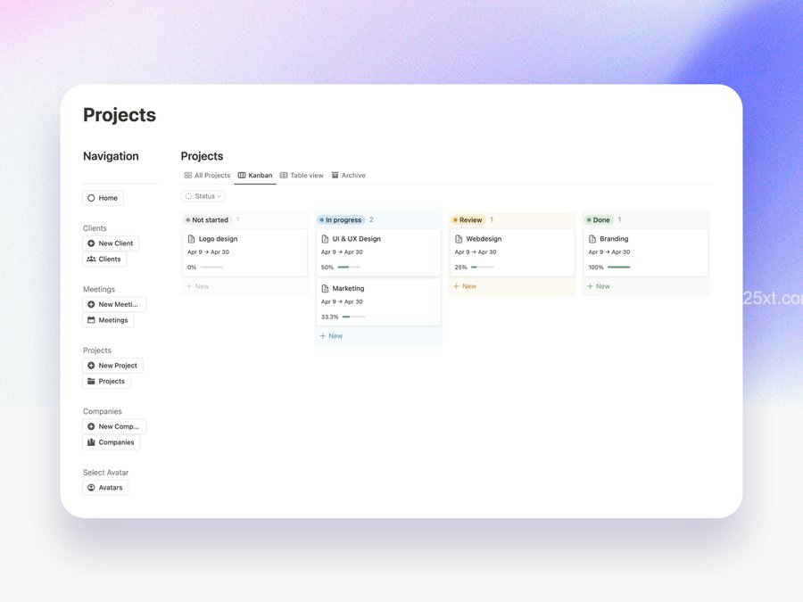Click the Done column label

pos(599,220)
